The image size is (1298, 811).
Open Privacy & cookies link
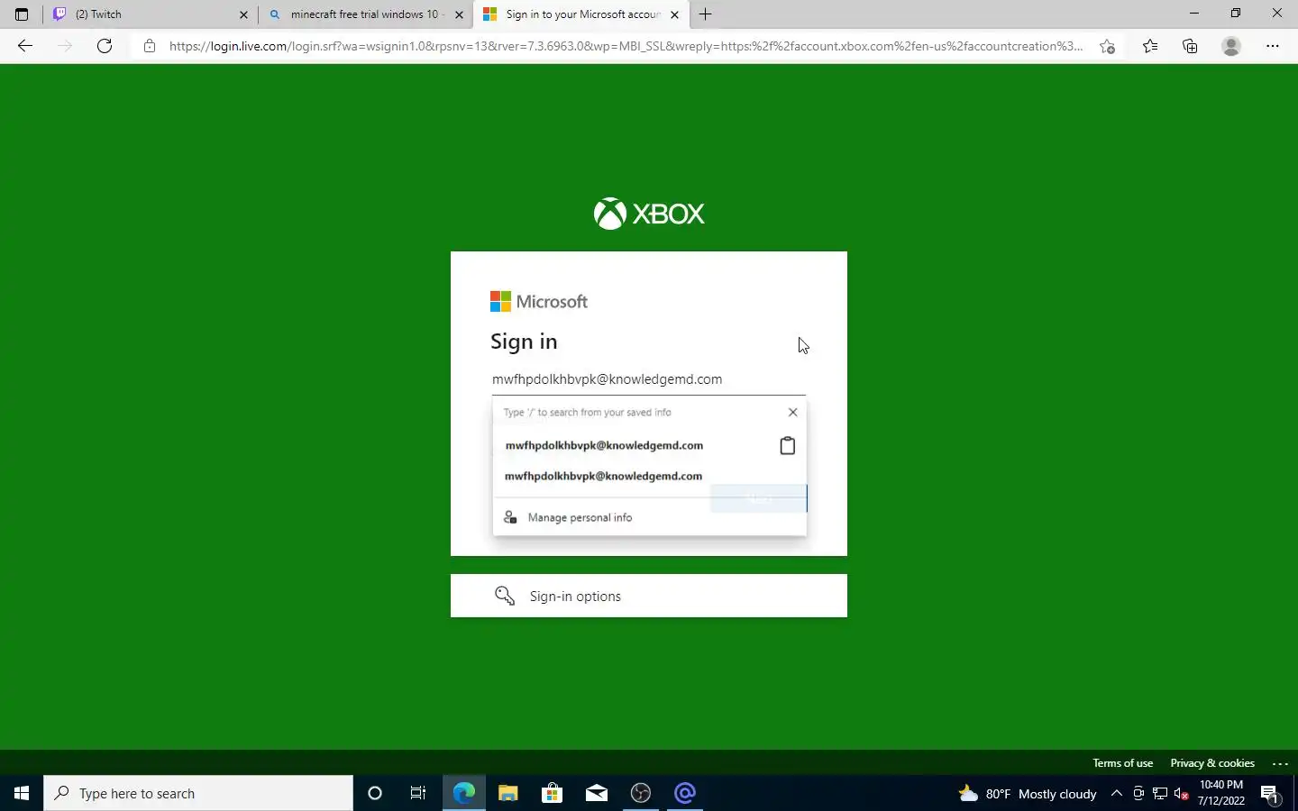click(1212, 763)
